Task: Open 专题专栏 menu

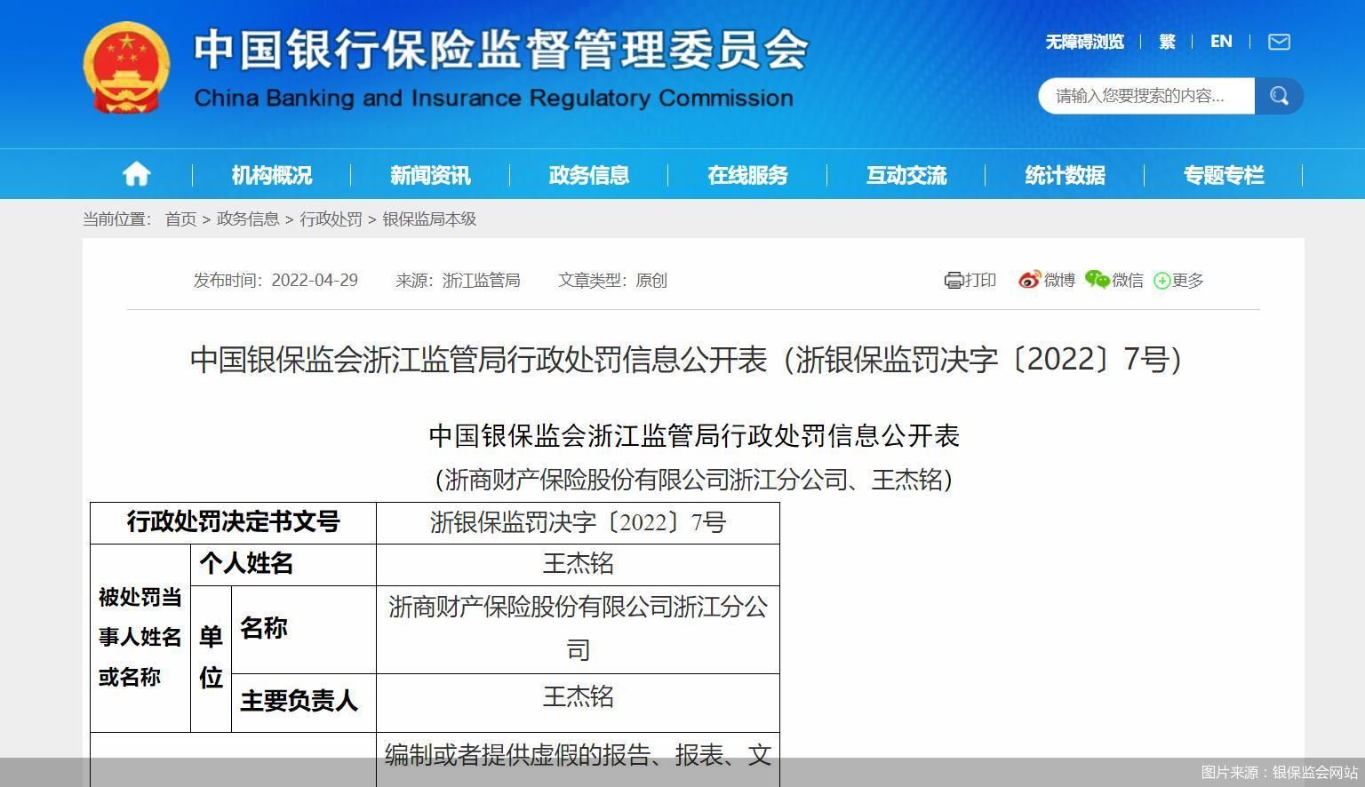Action: click(1224, 175)
